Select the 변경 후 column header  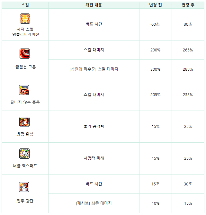coord(188,5)
